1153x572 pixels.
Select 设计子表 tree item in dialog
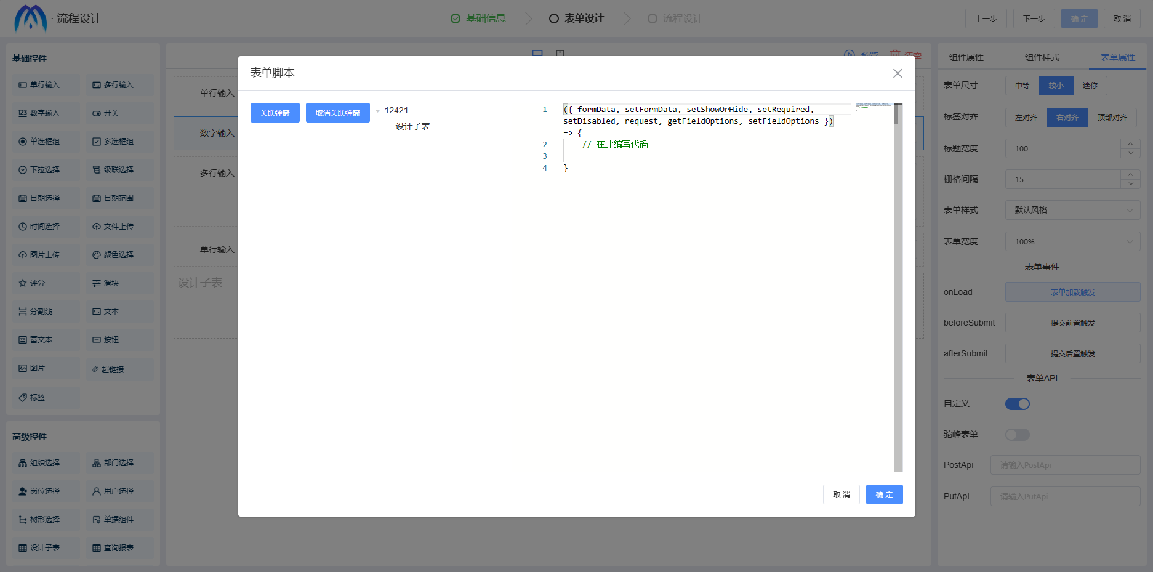[412, 126]
